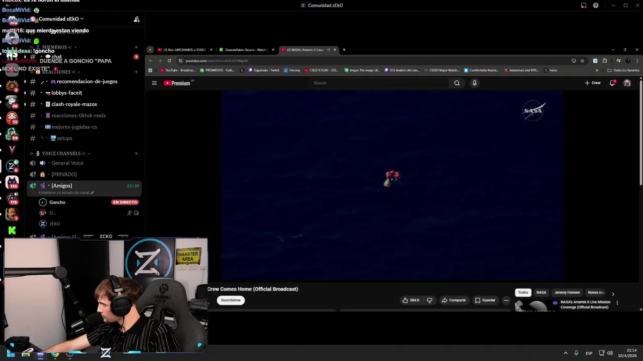Click the YouTube Premium logo
The height and width of the screenshot is (361, 643).
click(177, 83)
